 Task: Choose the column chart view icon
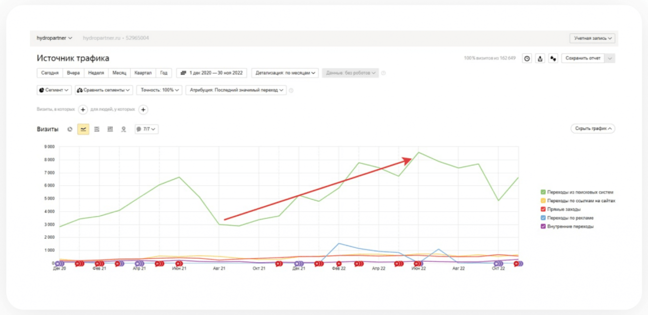(110, 129)
